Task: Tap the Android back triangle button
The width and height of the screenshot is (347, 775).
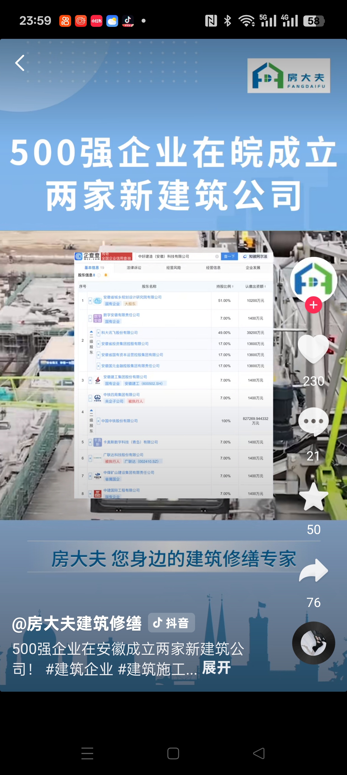Action: click(x=259, y=753)
